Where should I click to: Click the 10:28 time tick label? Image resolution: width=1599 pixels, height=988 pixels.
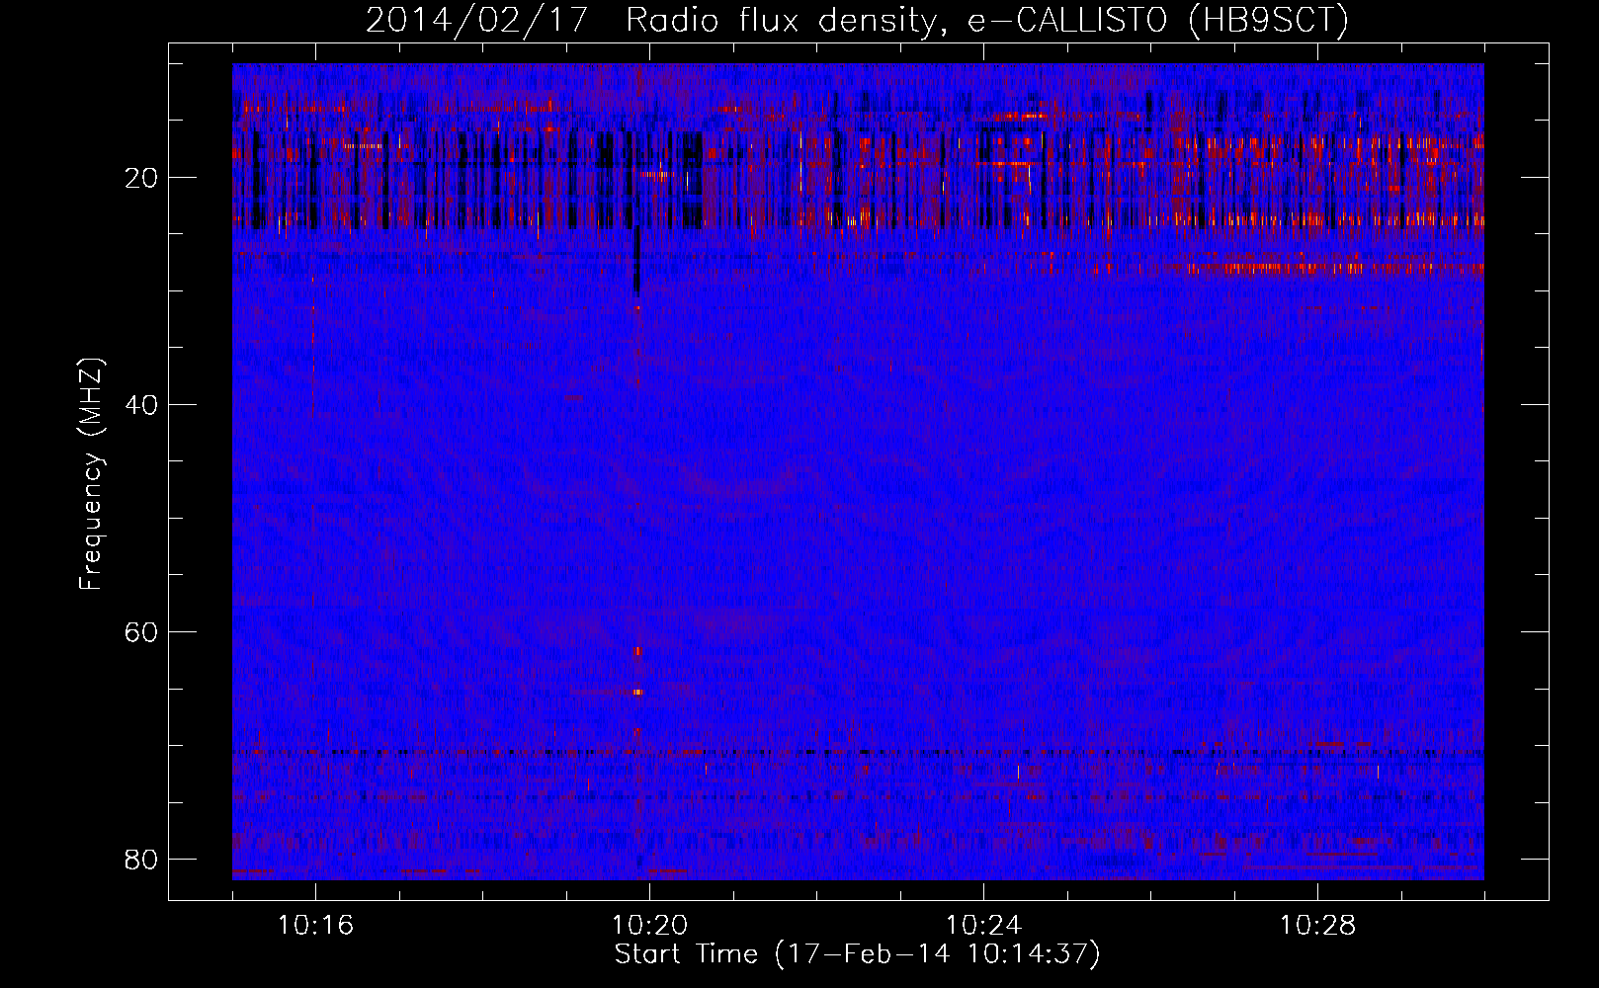tap(1317, 926)
